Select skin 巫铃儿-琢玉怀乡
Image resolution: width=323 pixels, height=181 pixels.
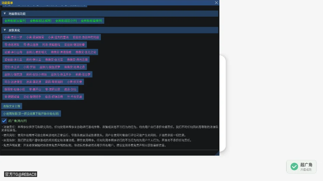[x=61, y=74]
